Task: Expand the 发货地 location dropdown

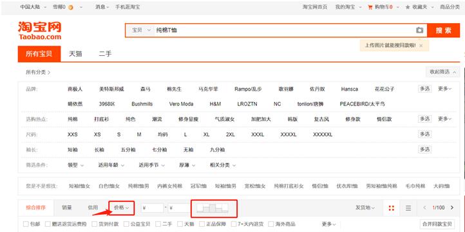Action: (x=365, y=208)
